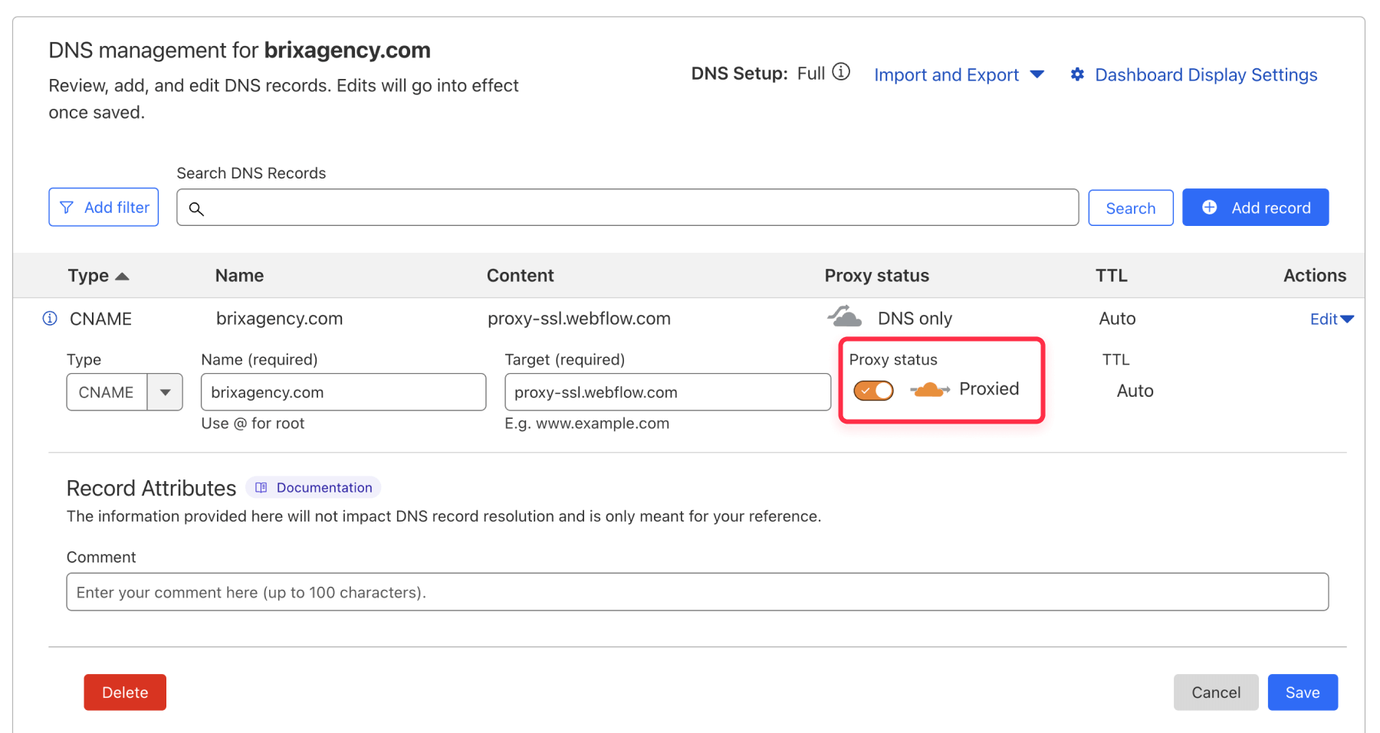Click the Name (required) input field

pyautogui.click(x=343, y=392)
